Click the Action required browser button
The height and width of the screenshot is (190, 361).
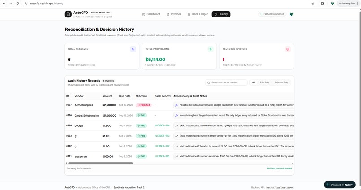[348, 4]
